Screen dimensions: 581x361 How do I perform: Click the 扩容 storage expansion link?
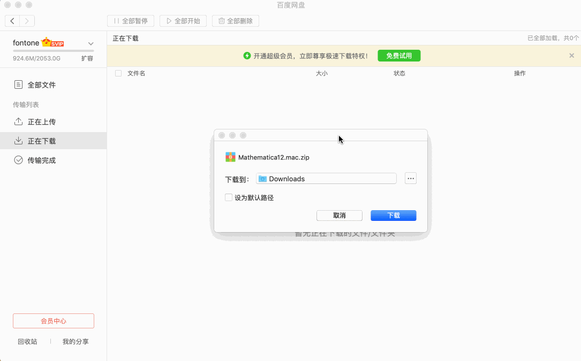click(87, 58)
